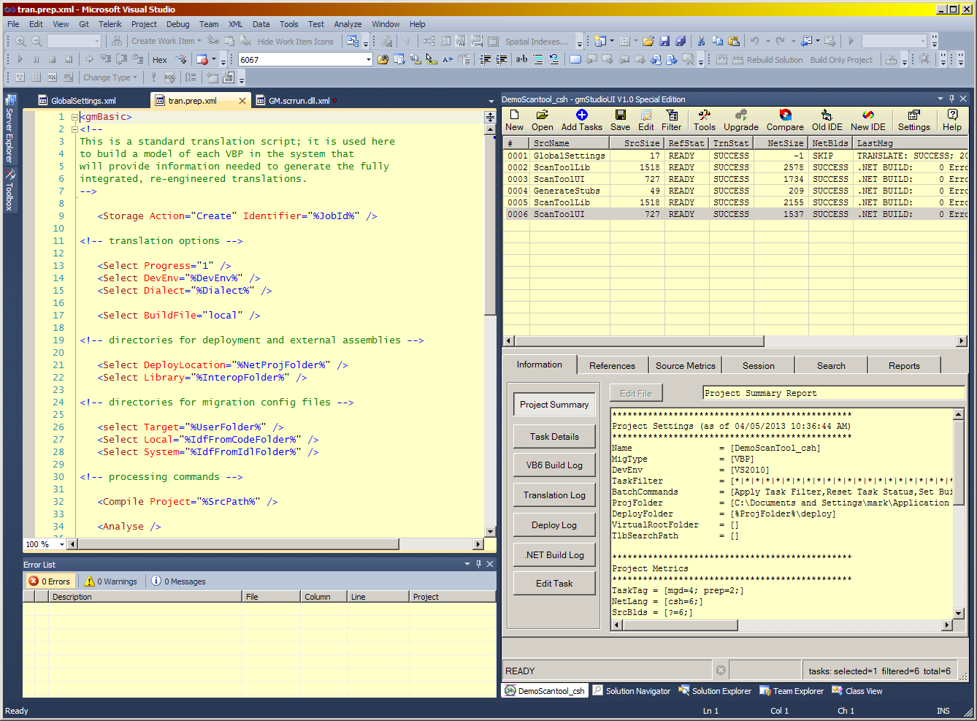Click the Translation Log button
Image resolution: width=977 pixels, height=721 pixels.
click(554, 495)
